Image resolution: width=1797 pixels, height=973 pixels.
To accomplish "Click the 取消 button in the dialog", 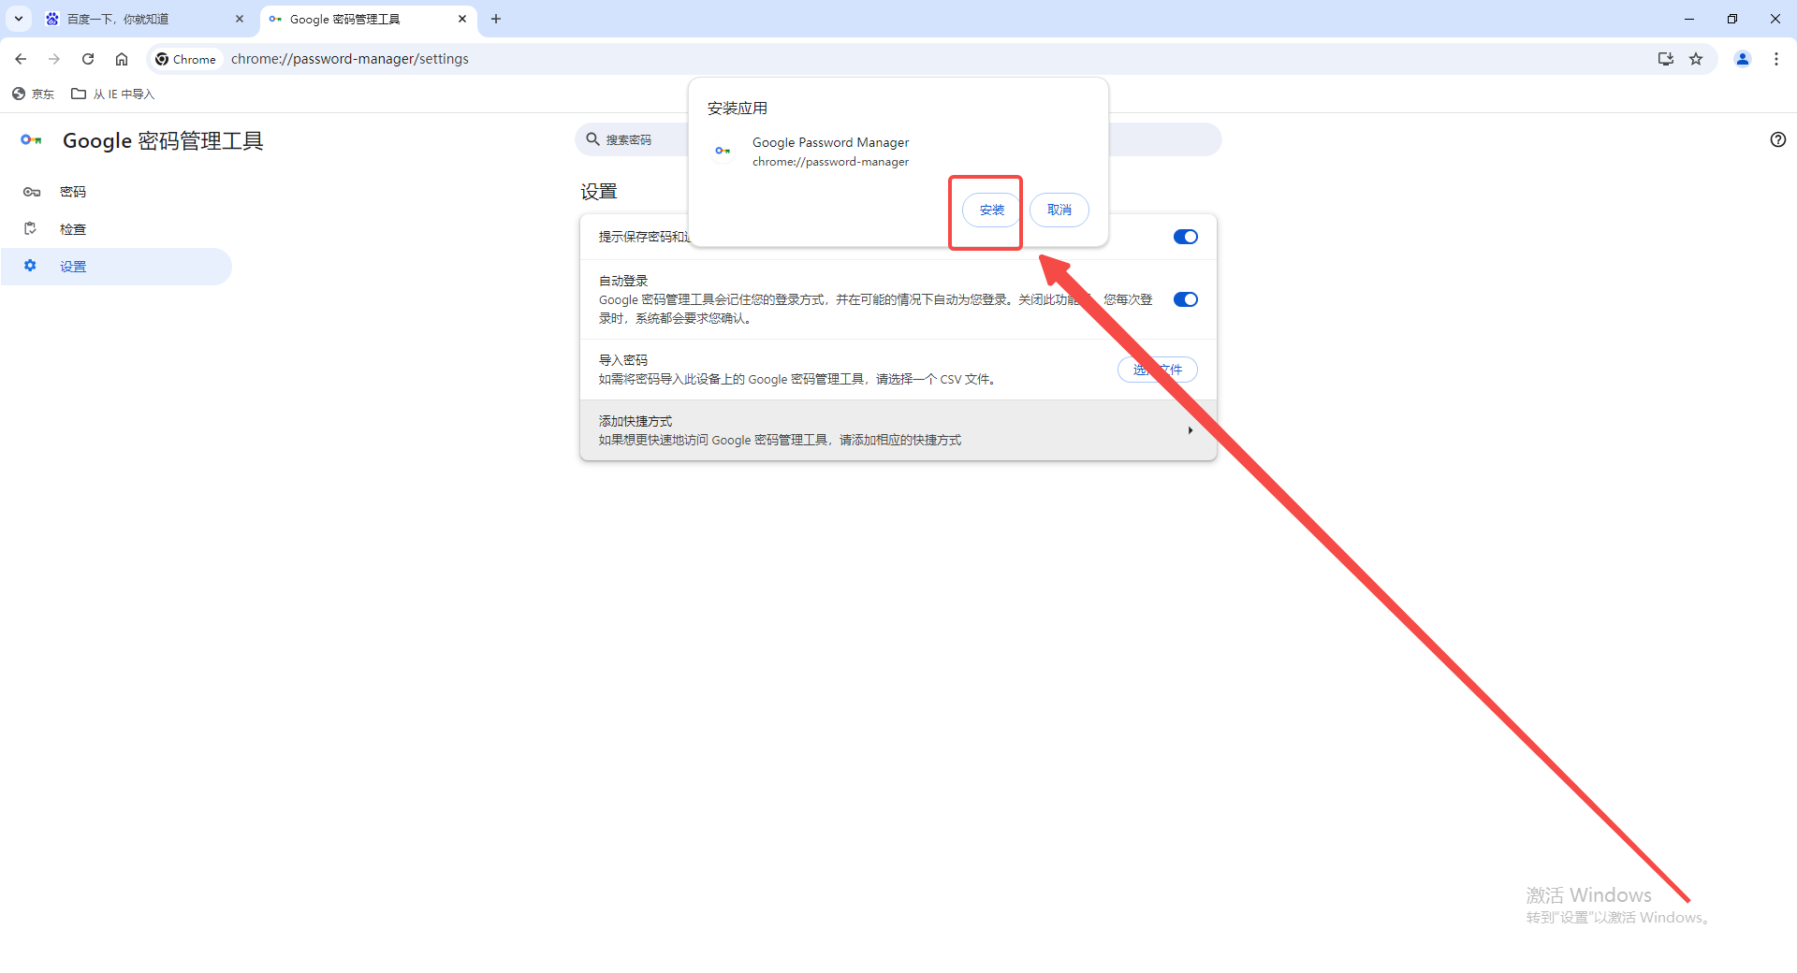I will (x=1059, y=210).
